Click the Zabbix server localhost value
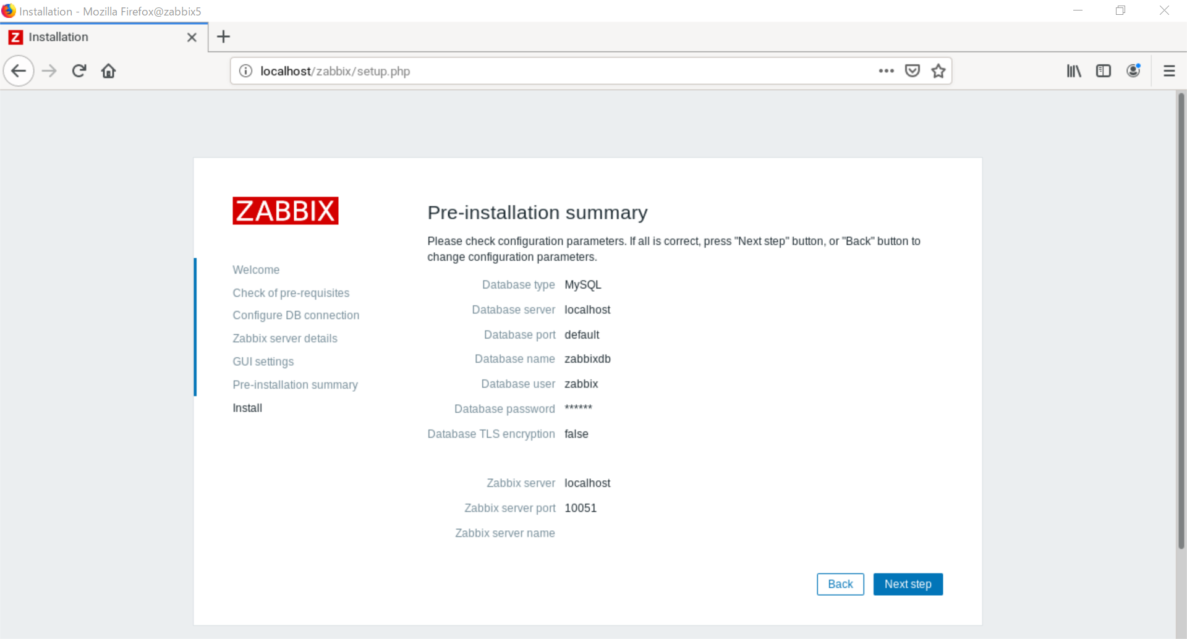 coord(587,483)
